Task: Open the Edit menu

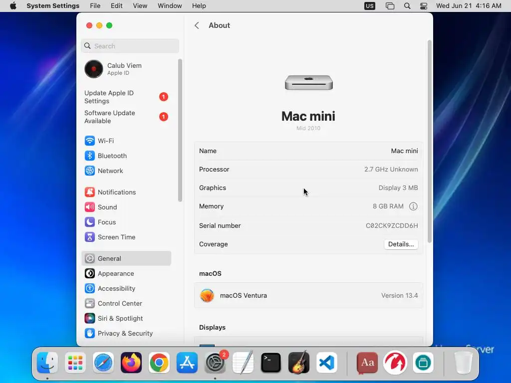Action: [x=117, y=6]
